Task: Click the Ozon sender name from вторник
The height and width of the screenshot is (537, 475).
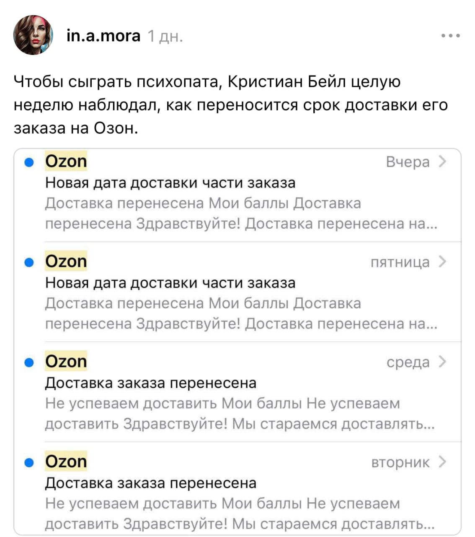Action: 66,462
